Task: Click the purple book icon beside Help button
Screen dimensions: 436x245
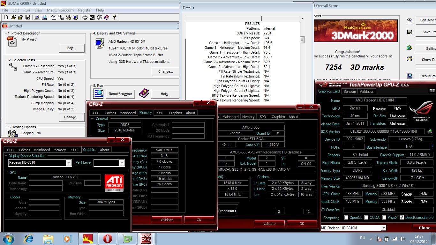Action: click(144, 93)
